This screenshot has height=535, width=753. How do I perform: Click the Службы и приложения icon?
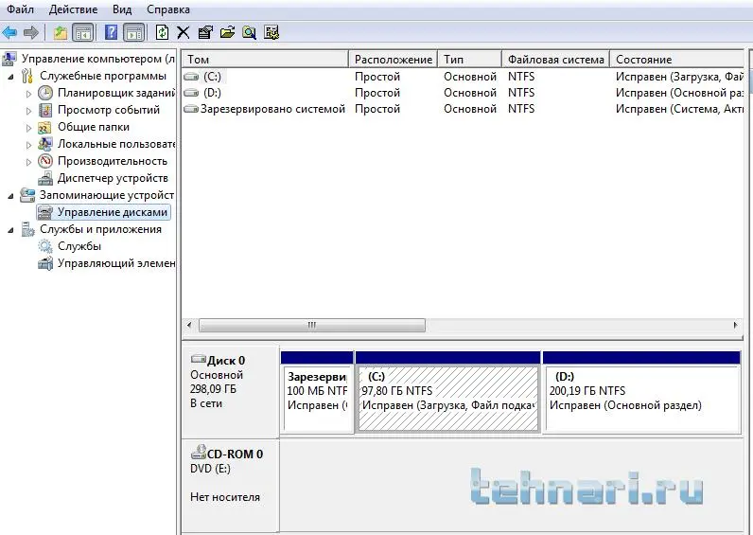27,229
